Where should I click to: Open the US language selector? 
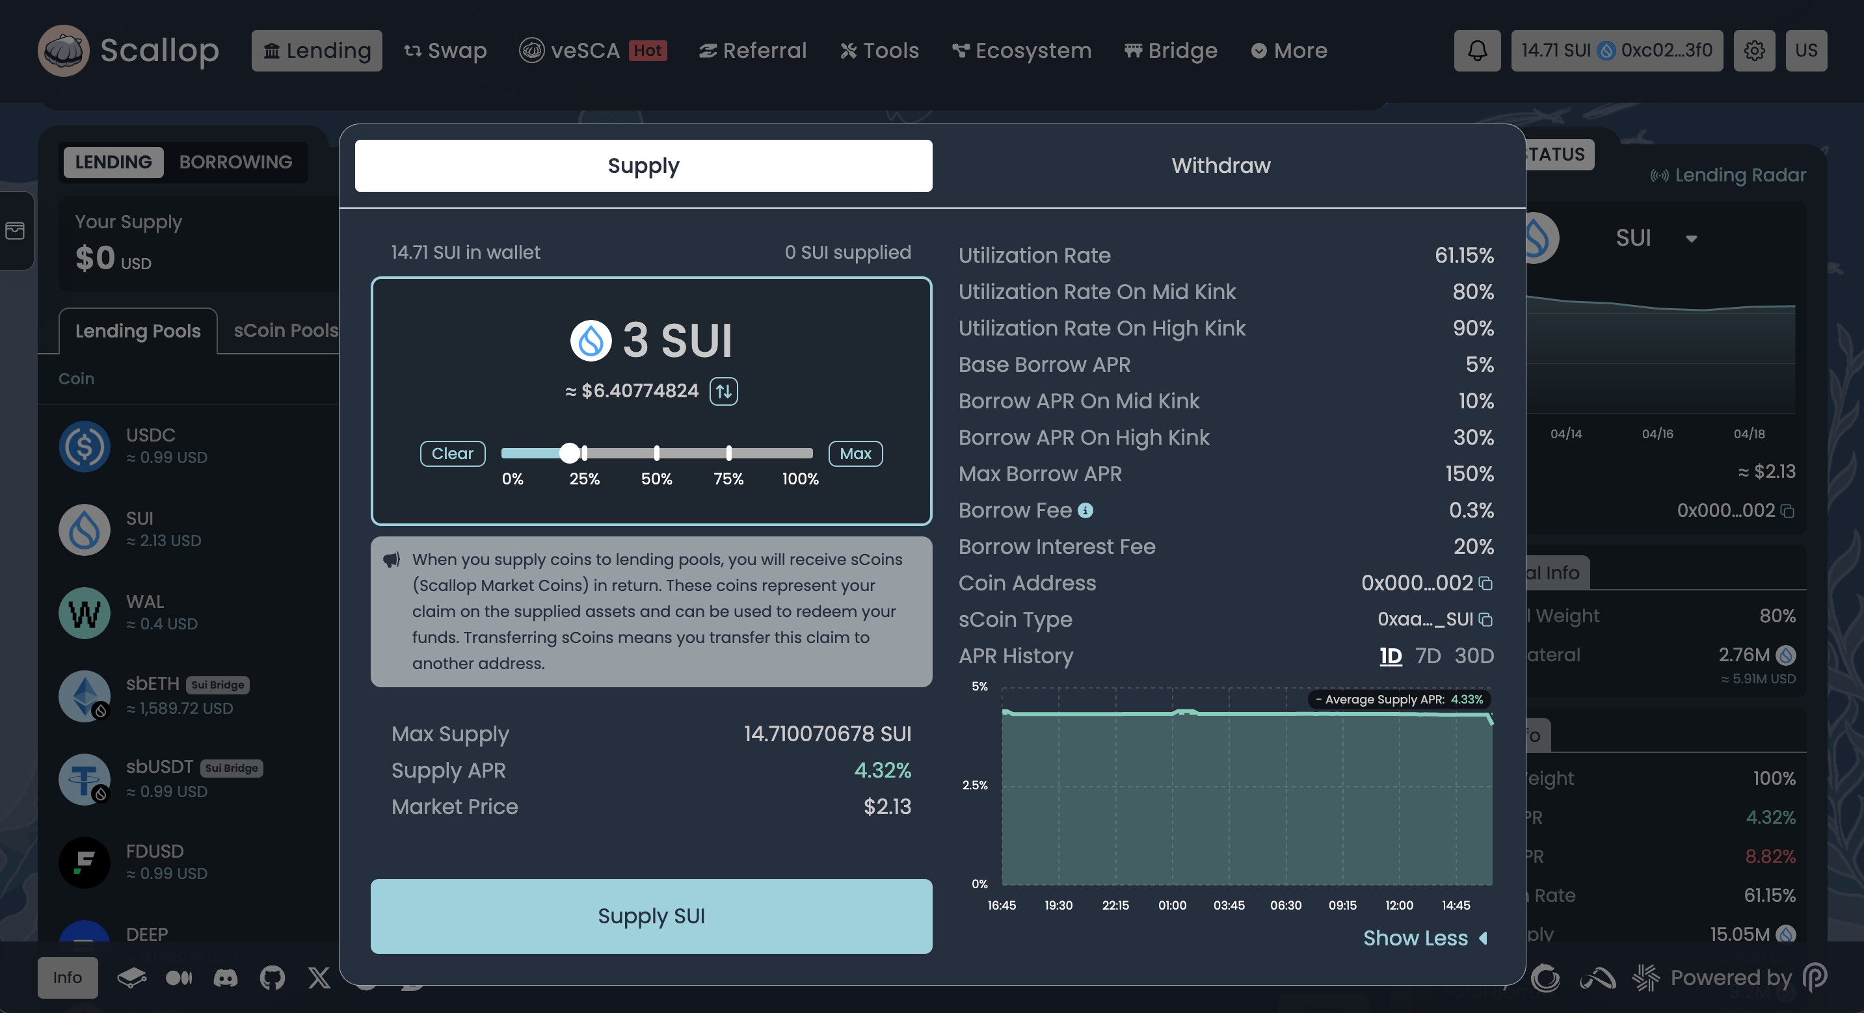[1806, 51]
